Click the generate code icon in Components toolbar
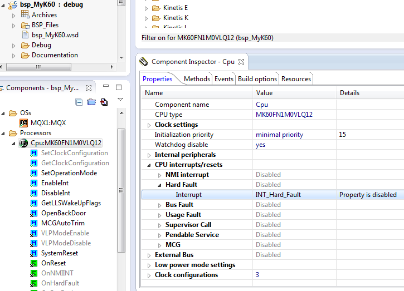 pos(104,102)
